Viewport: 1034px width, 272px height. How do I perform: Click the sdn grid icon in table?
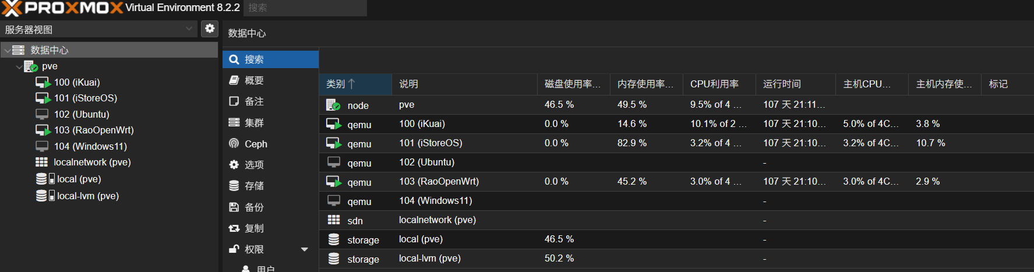coord(334,220)
